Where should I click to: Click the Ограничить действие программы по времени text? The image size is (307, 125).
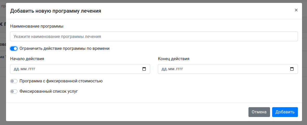pyautogui.click(x=64, y=49)
